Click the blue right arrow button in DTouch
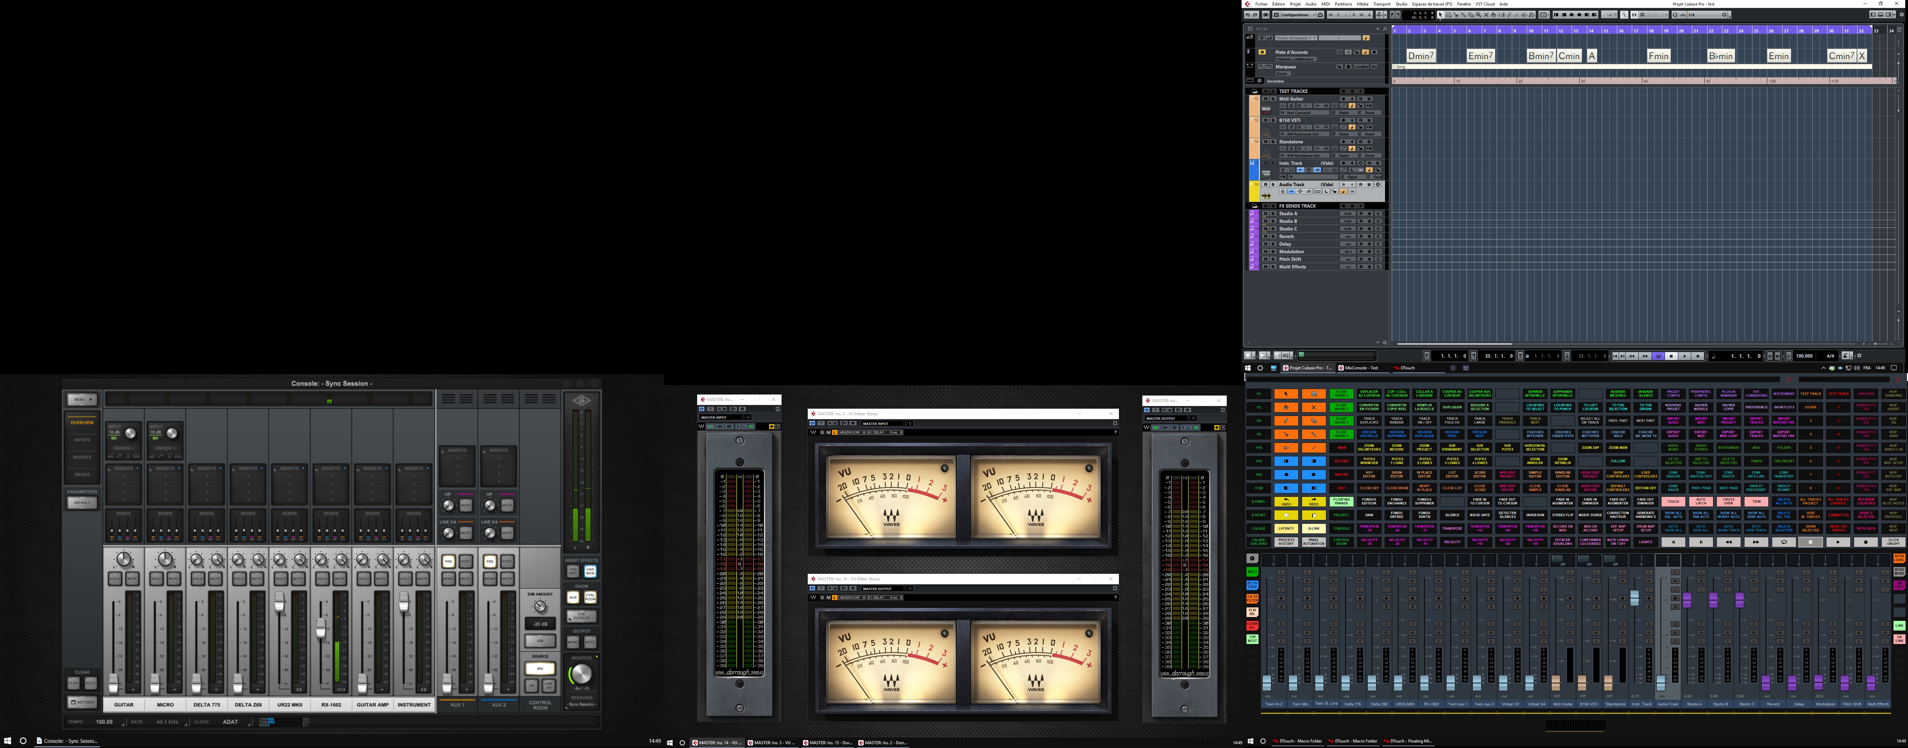 (1314, 475)
